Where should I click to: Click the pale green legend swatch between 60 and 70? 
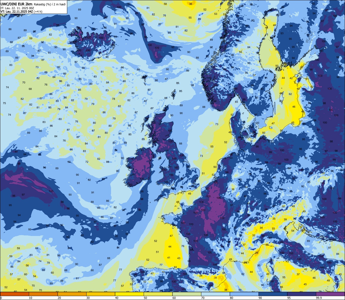tap(187, 294)
